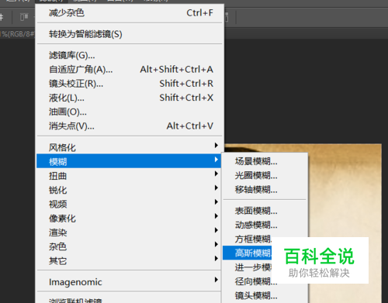The width and height of the screenshot is (388, 303).
Task: Choose 减少杂色 at top of filter menu
Action: 129,12
